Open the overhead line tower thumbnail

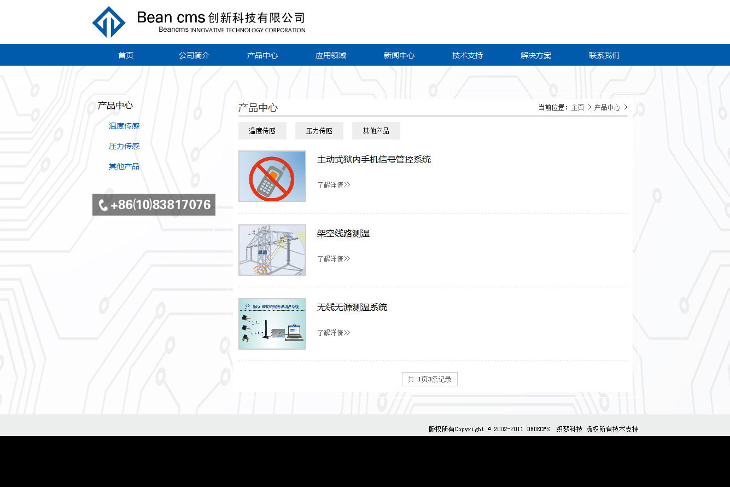[x=272, y=250]
